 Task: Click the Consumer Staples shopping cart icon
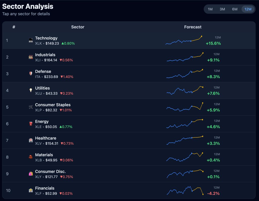(31, 107)
